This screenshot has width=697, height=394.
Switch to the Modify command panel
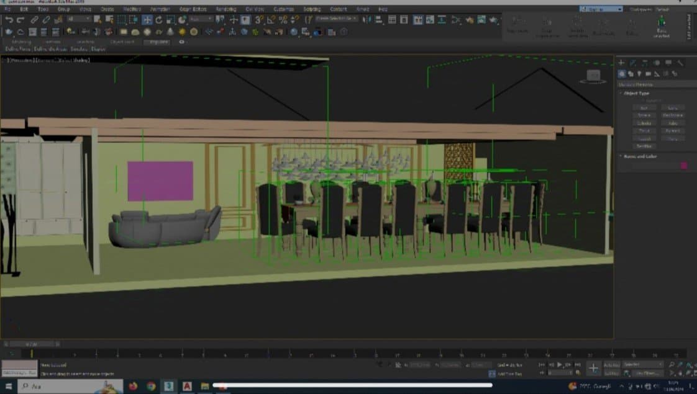(632, 63)
